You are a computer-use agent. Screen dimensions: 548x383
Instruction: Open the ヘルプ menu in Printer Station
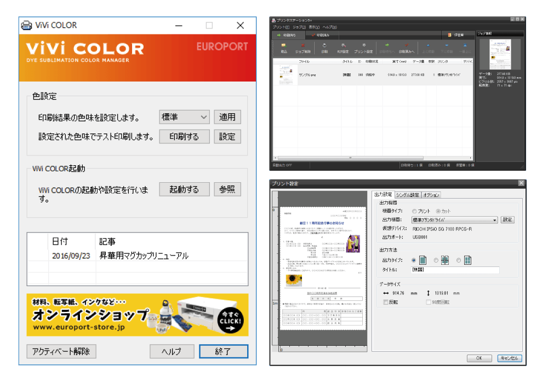(329, 27)
